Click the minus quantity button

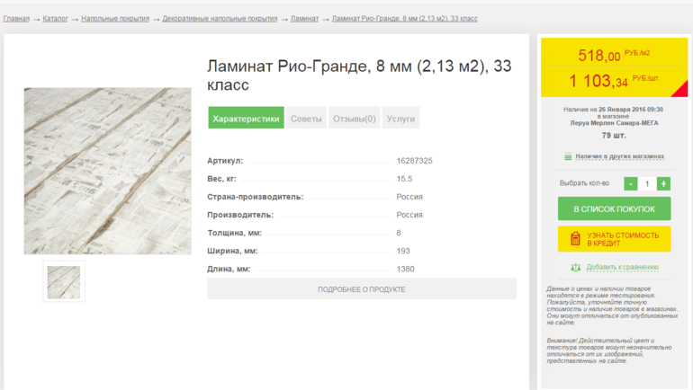(630, 183)
